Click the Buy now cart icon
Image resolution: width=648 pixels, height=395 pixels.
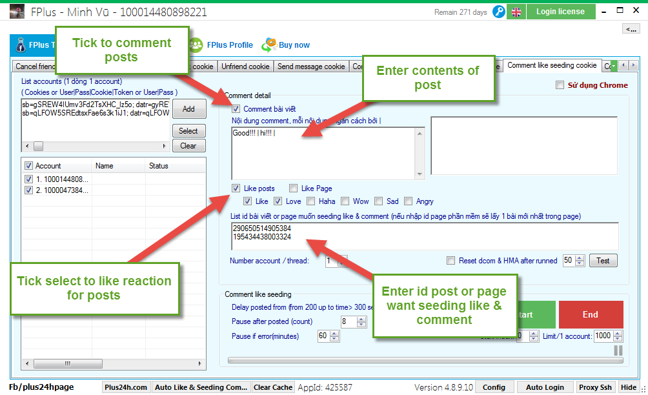tap(269, 45)
